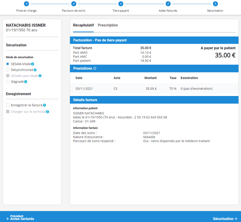Click info icon beside Désynchronisé option
Image resolution: width=241 pixels, height=222 pixels.
[x=35, y=70]
